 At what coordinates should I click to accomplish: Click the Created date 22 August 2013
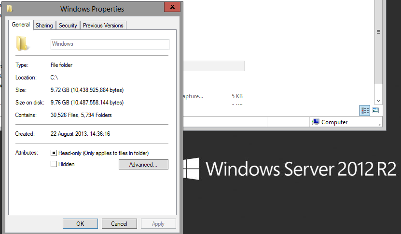click(x=80, y=134)
